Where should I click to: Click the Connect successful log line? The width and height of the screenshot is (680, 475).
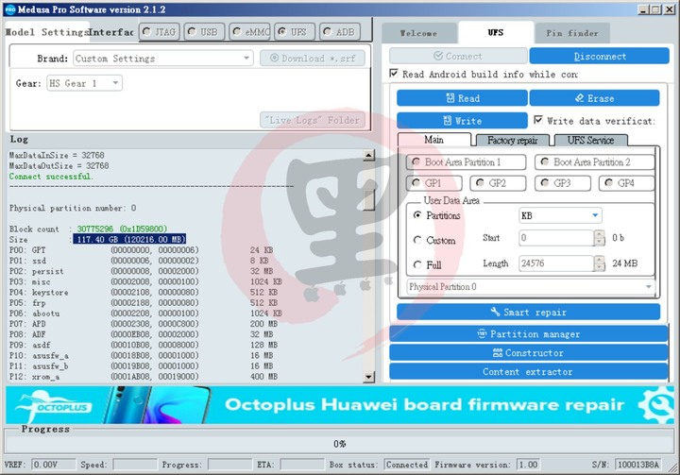click(x=50, y=177)
